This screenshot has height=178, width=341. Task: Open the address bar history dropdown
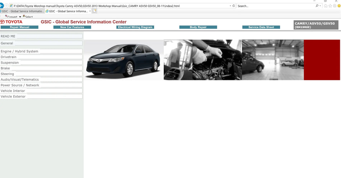(230, 6)
